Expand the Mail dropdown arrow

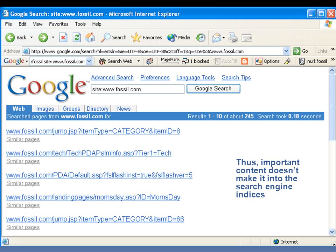[x=224, y=38]
